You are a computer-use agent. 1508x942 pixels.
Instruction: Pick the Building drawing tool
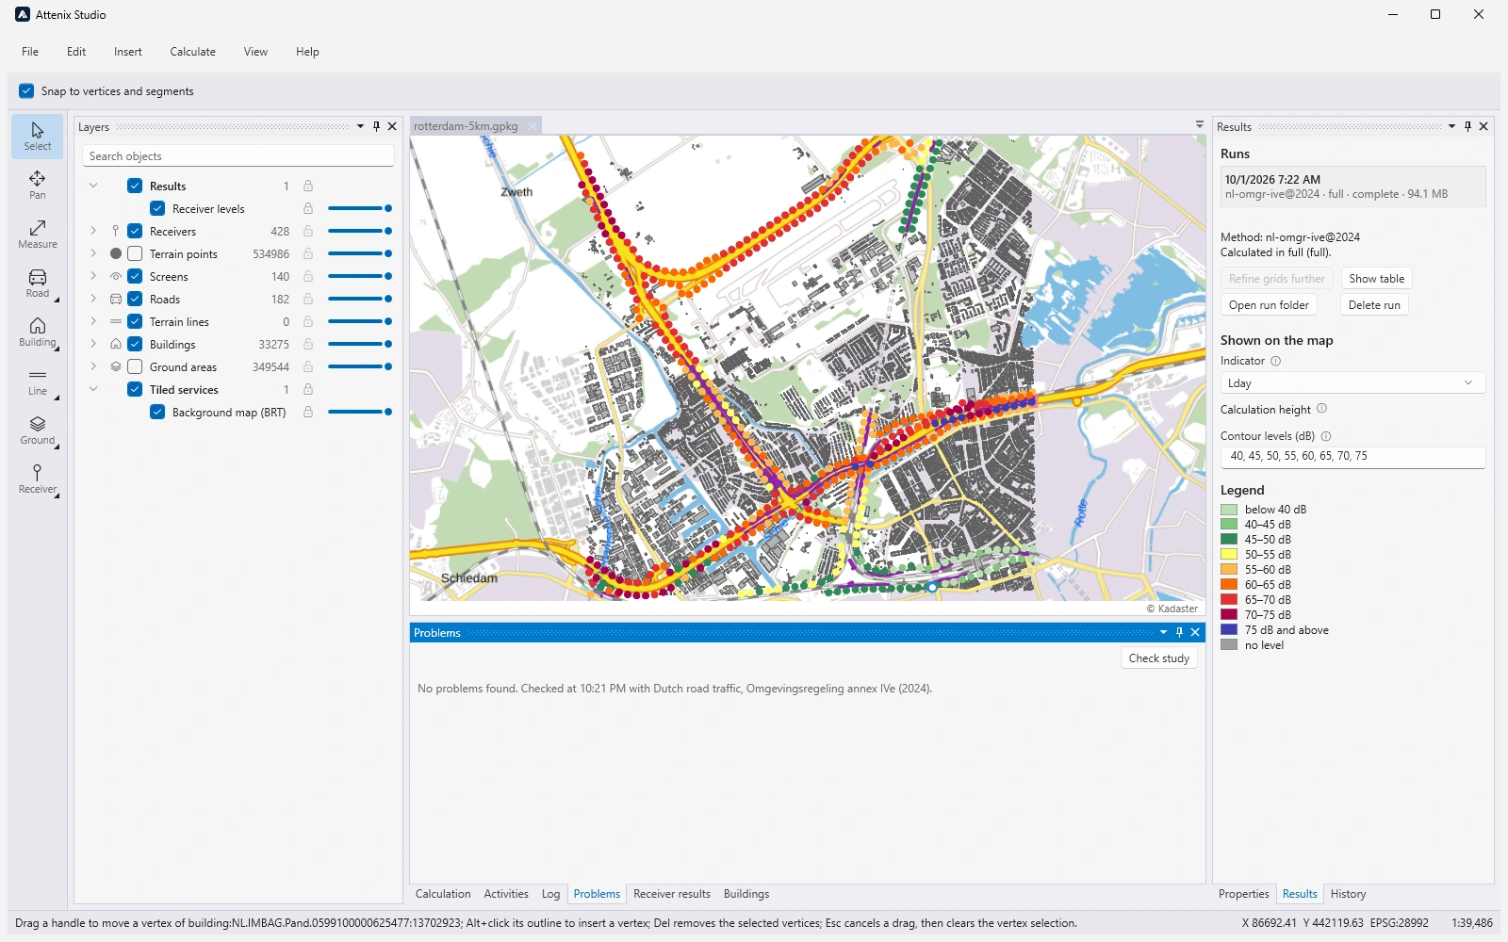point(38,333)
